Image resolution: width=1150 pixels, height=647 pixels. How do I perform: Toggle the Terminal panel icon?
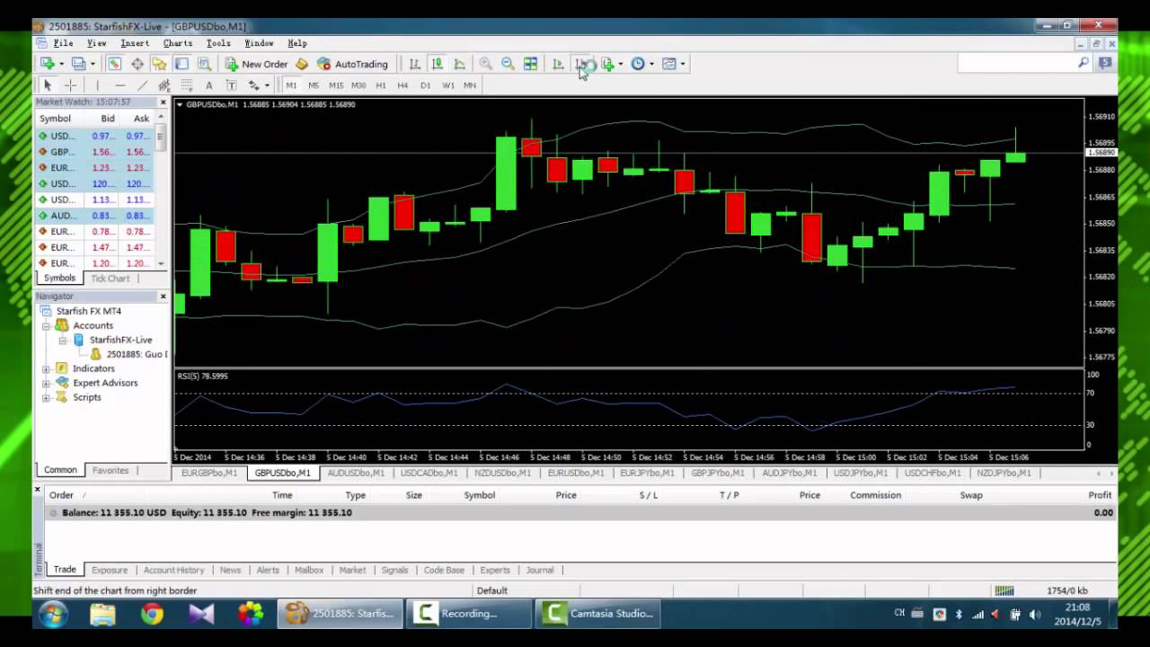click(181, 64)
